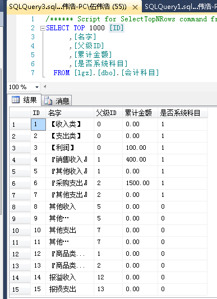Click the results grid icon on 结果 tab
217x299 pixels.
pos(16,99)
